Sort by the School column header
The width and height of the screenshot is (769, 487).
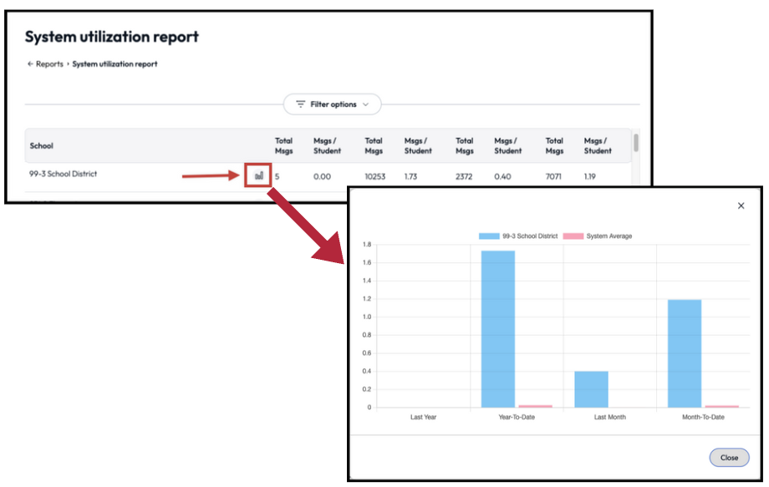tap(42, 146)
